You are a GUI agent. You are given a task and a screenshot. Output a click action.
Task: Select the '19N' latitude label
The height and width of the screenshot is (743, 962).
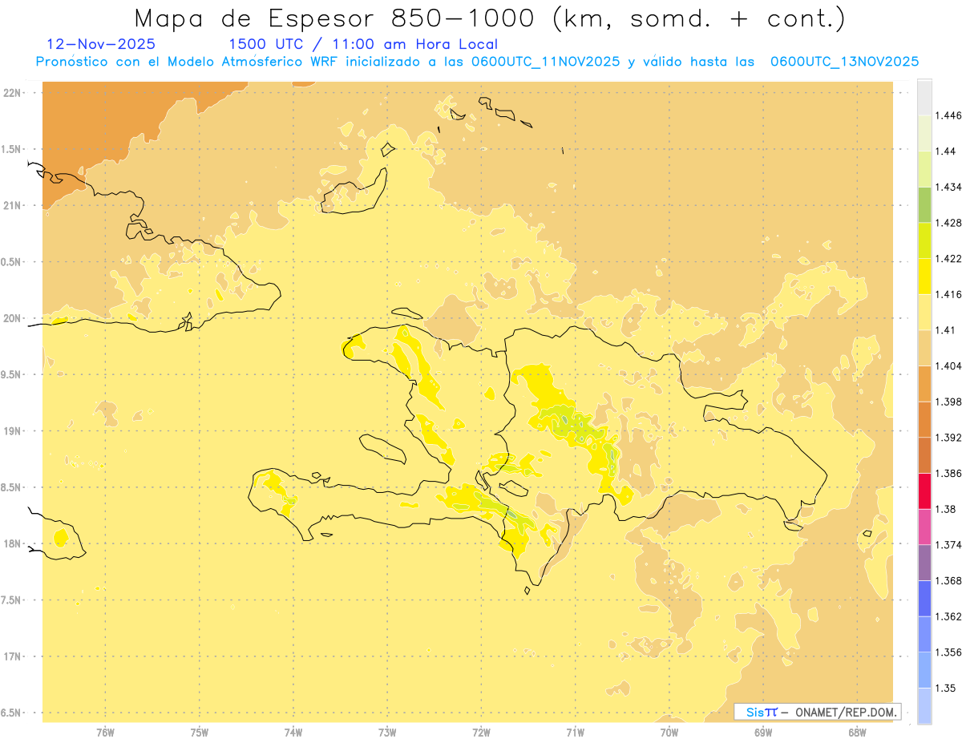tap(12, 430)
